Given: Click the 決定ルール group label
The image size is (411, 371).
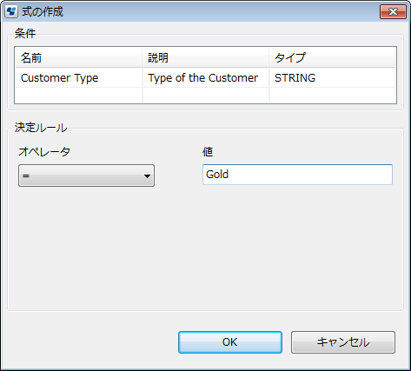Looking at the screenshot, I should [x=41, y=128].
